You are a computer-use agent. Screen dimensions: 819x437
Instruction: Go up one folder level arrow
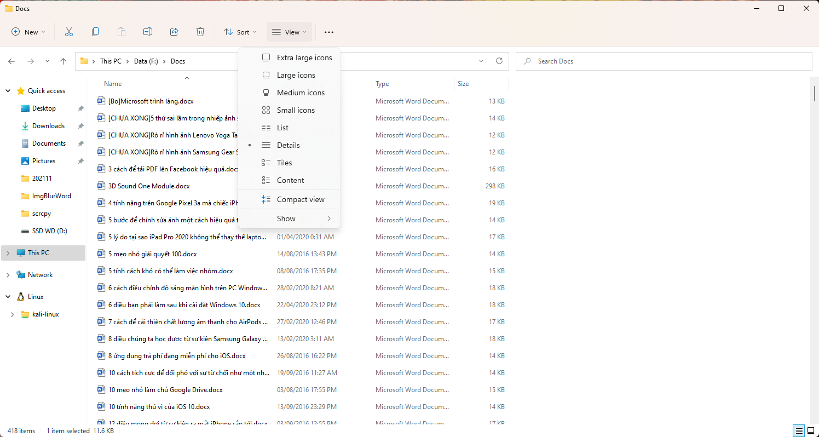pos(64,61)
